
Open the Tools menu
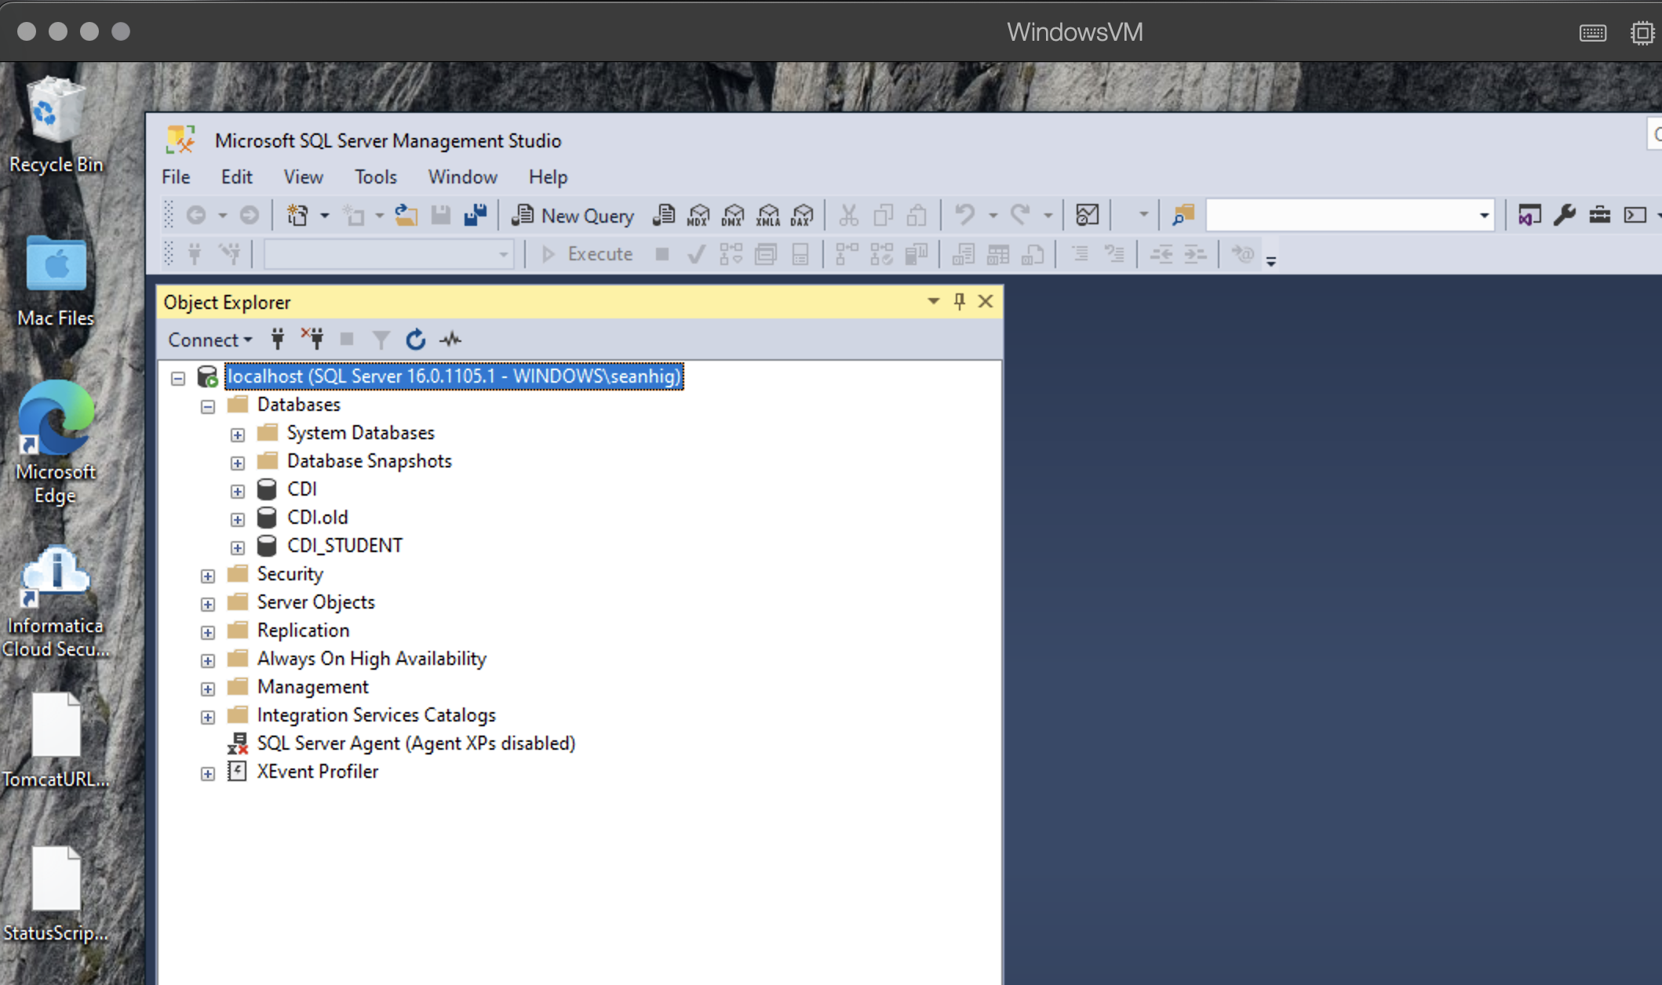[x=376, y=177]
